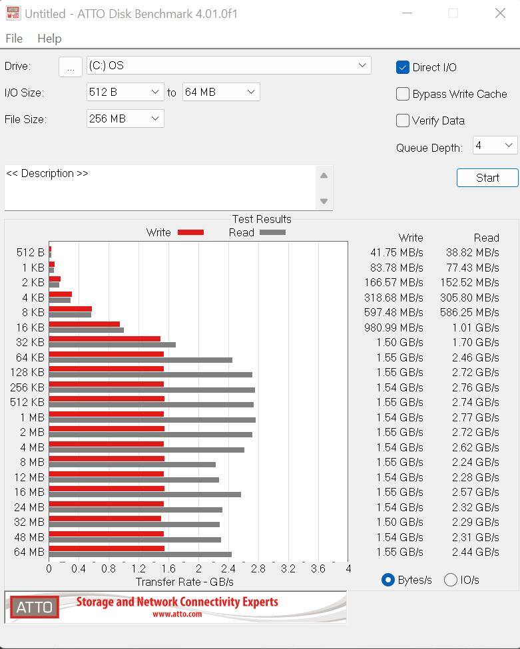Open the maximum I/O Size 64 MB dropdown
The height and width of the screenshot is (649, 520).
[221, 92]
